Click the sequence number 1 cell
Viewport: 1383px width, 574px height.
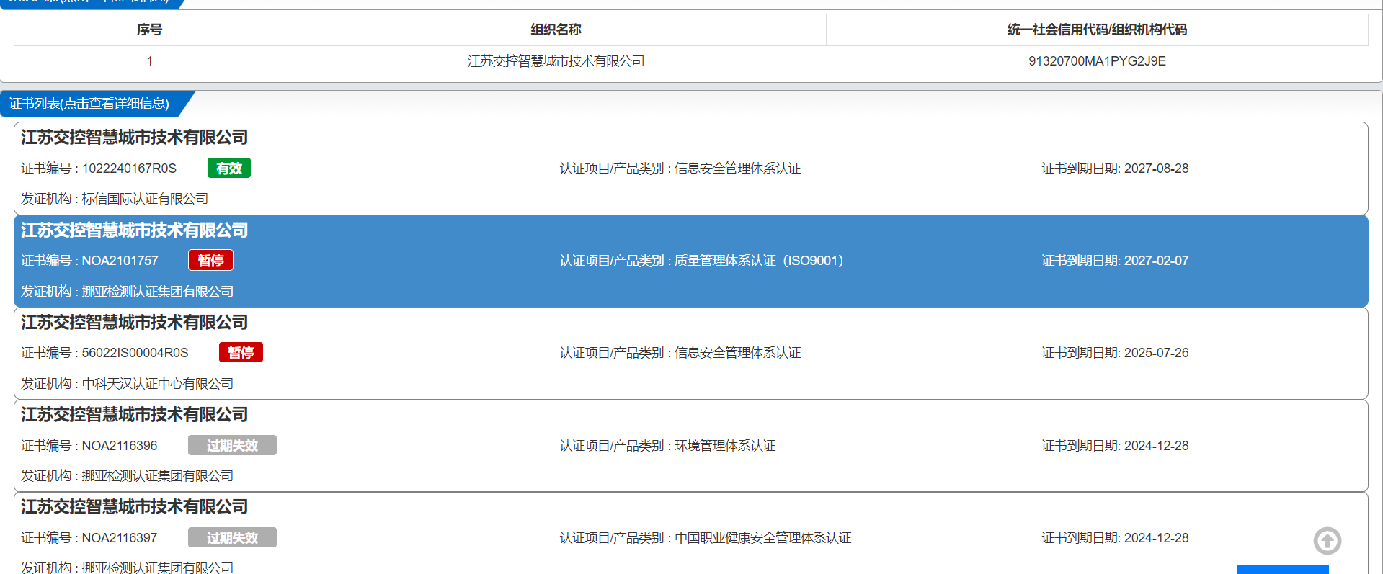pos(149,61)
